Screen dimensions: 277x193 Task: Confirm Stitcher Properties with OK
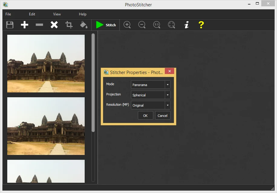(x=145, y=116)
